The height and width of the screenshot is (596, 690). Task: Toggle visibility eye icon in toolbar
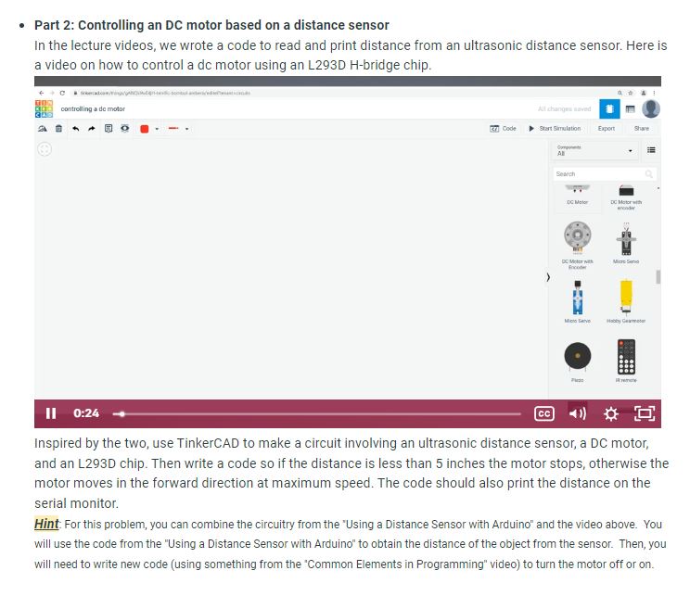click(x=125, y=129)
